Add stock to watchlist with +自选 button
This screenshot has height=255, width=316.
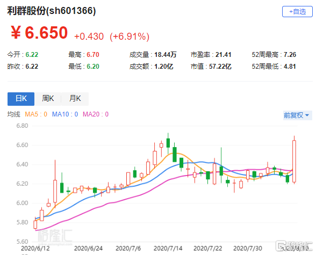click(297, 12)
